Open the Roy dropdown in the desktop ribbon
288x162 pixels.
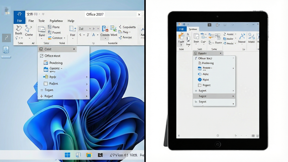click(124, 32)
